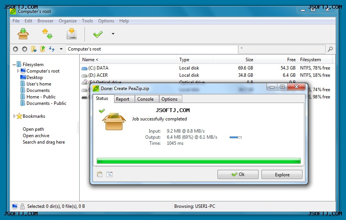Open the Help menu
346x220 pixels.
pos(124,21)
